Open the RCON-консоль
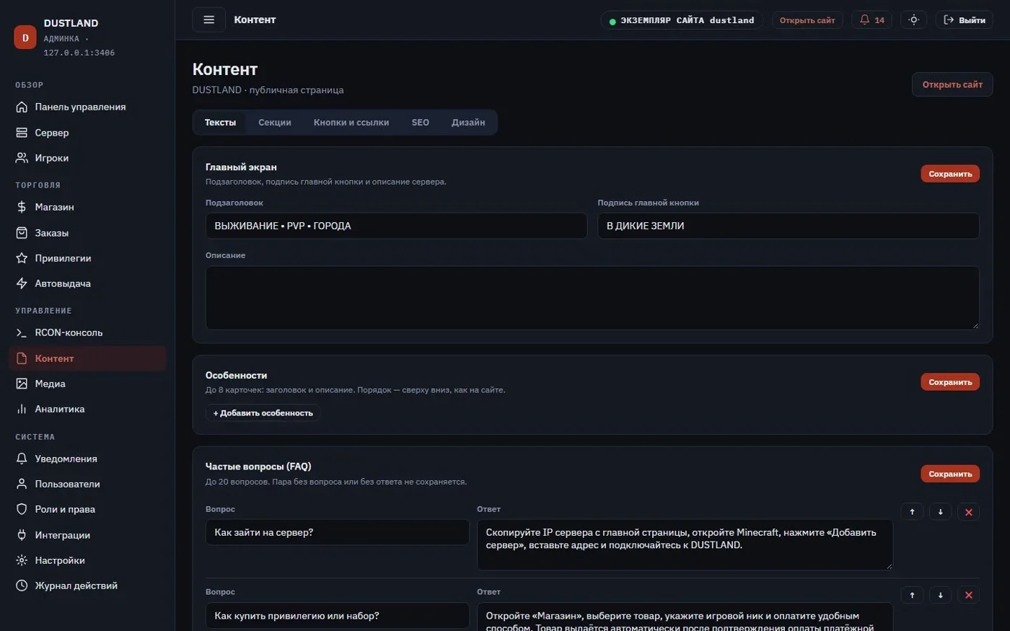The height and width of the screenshot is (631, 1010). pyautogui.click(x=87, y=332)
